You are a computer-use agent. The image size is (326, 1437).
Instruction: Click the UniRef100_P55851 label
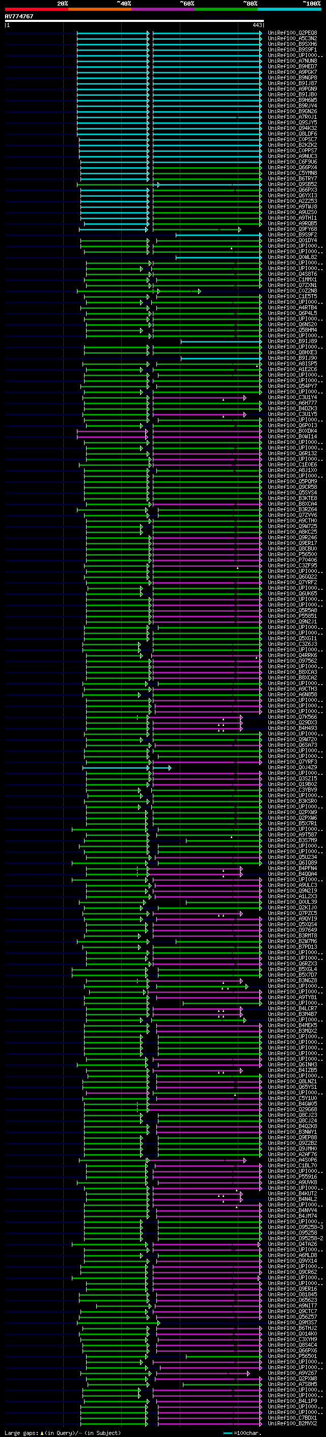[292, 616]
